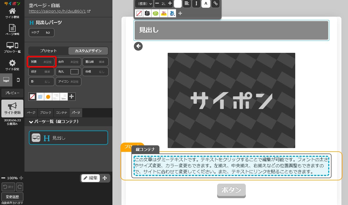Open アイコン icon setting
This screenshot has height=205, width=348.
pyautogui.click(x=68, y=82)
